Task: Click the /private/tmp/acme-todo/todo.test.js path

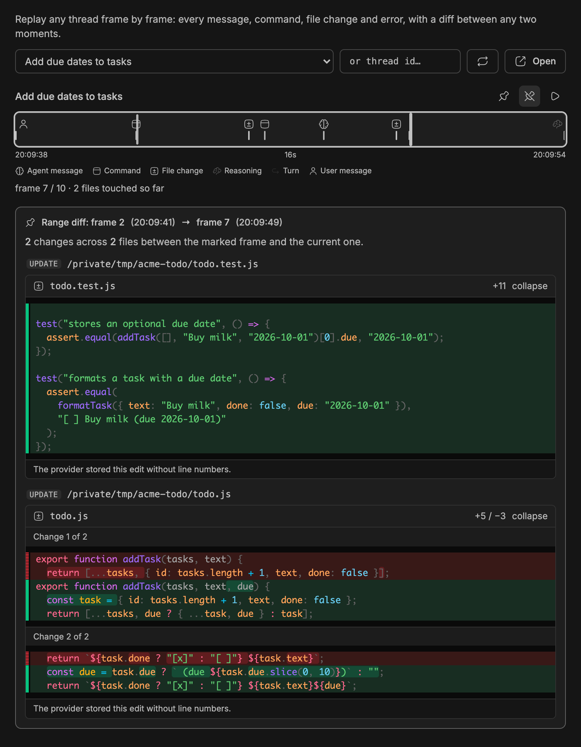Action: click(x=163, y=264)
